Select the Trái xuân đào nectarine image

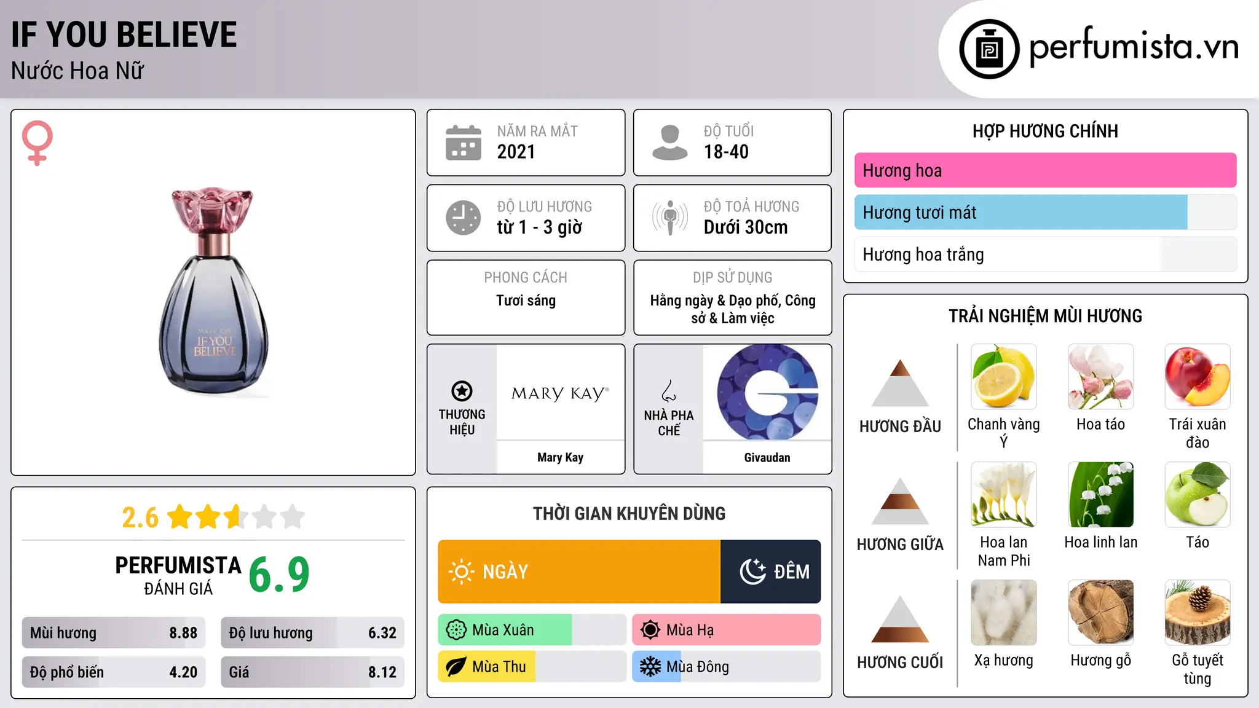point(1198,377)
